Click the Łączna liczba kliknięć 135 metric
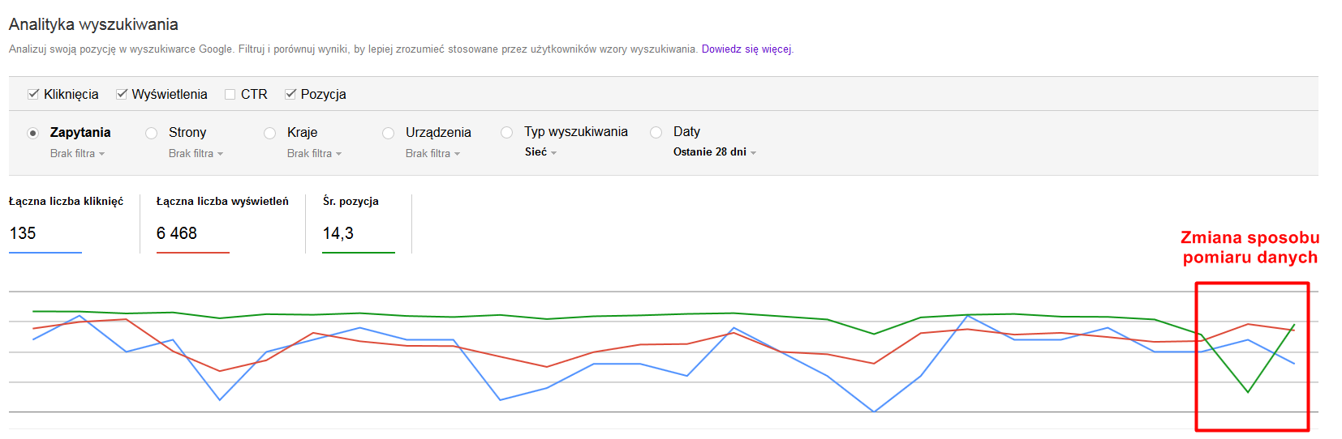 click(x=67, y=223)
